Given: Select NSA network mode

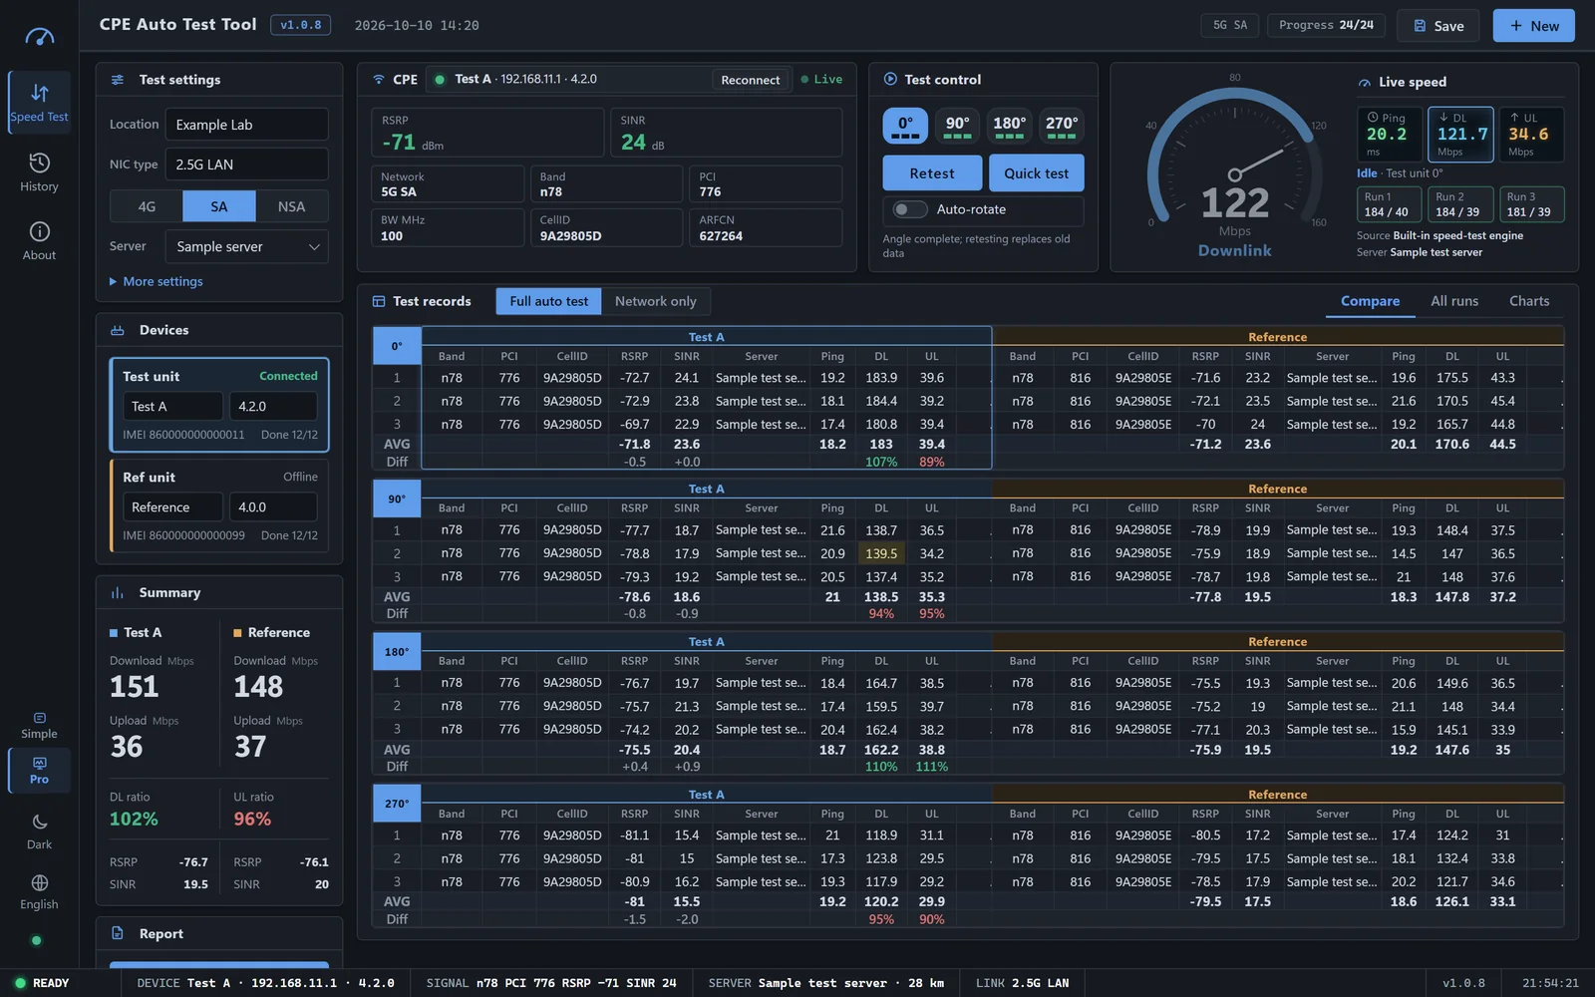Looking at the screenshot, I should [x=292, y=206].
